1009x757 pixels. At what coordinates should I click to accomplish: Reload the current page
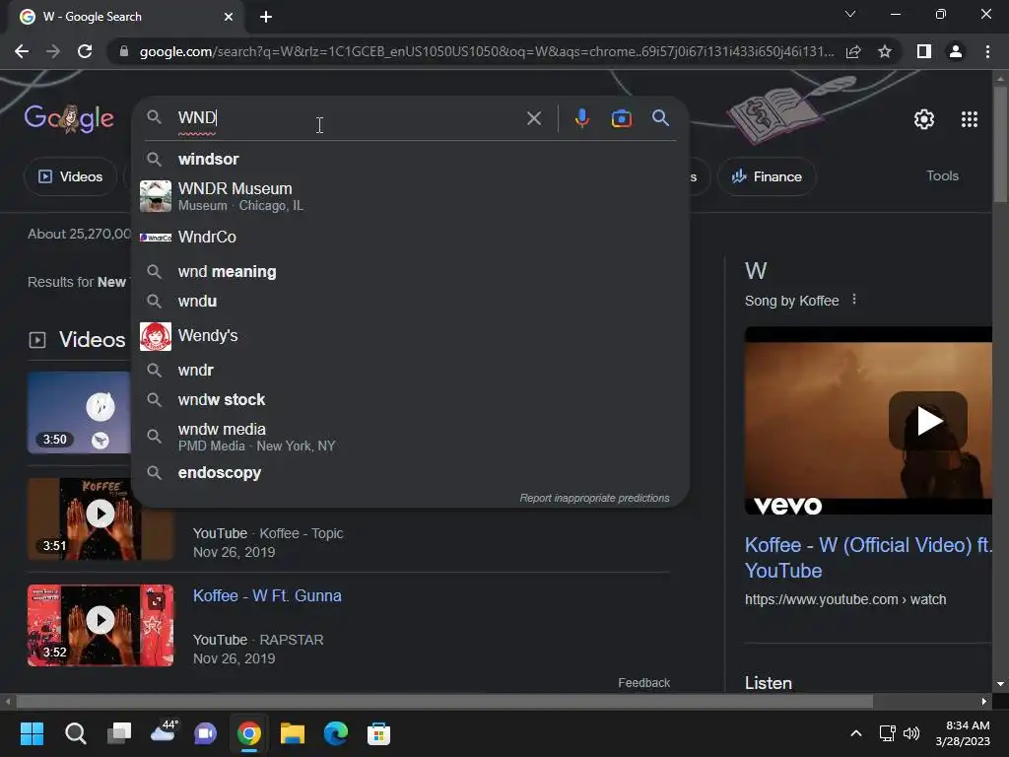click(85, 51)
